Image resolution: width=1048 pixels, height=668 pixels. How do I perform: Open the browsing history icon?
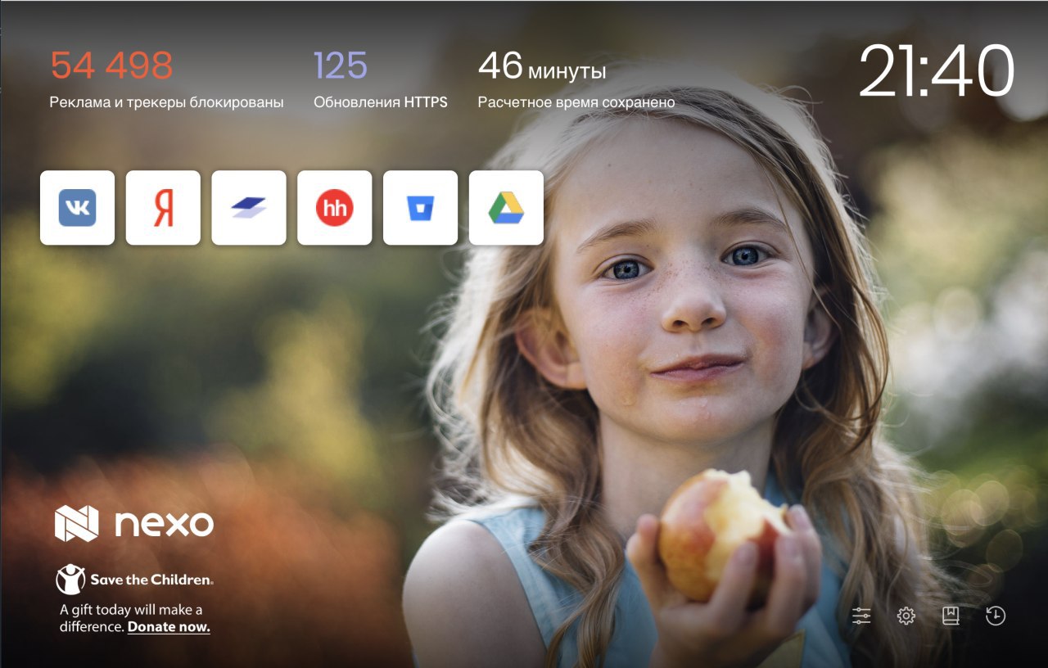pos(996,616)
